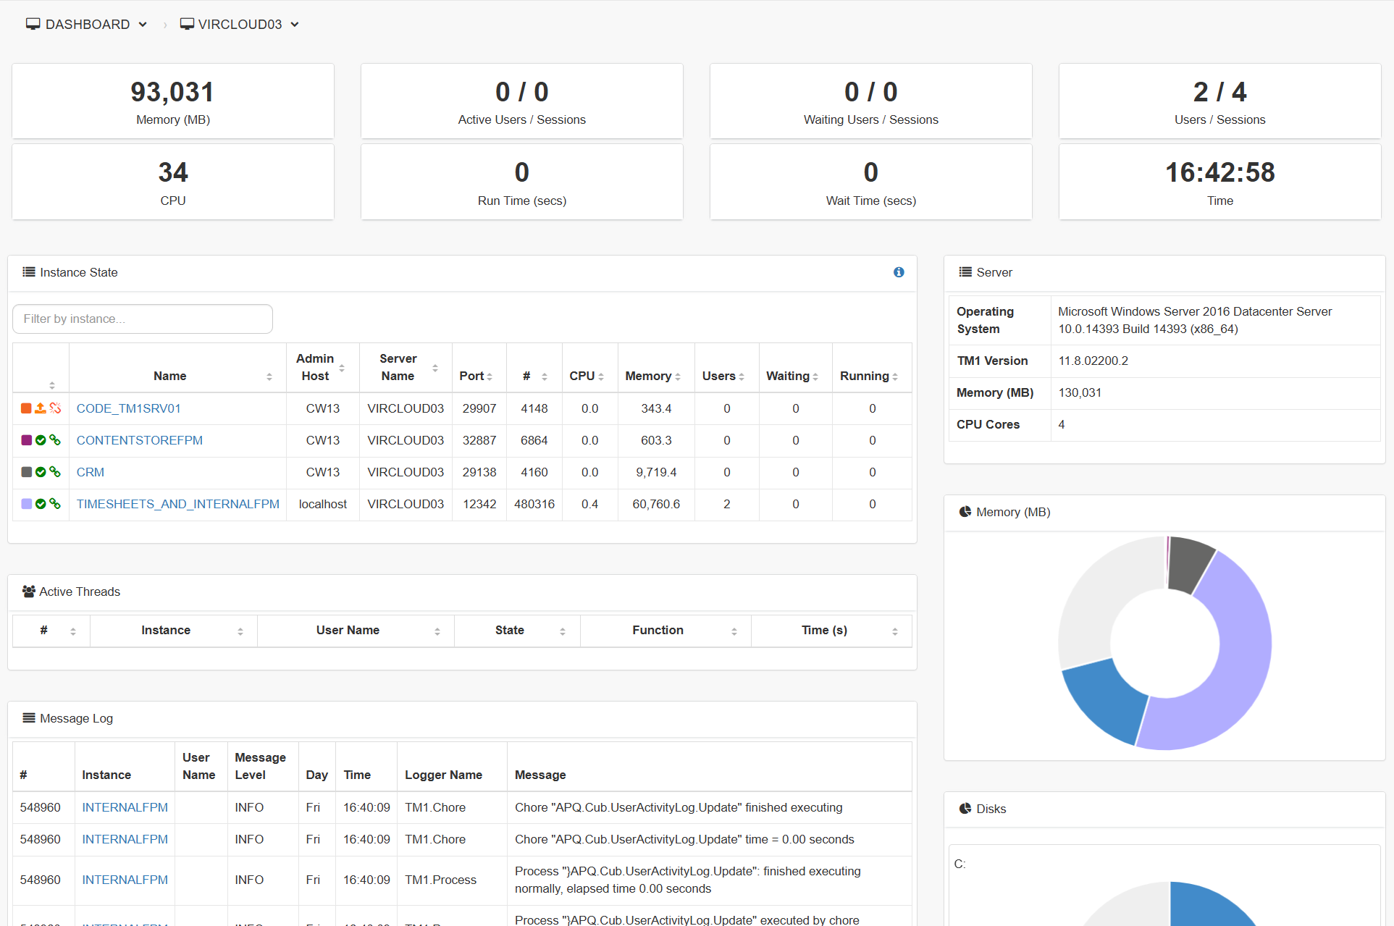Screen dimensions: 1394x926
Task: Sort Active Threads by Time (s)
Action: (x=831, y=631)
